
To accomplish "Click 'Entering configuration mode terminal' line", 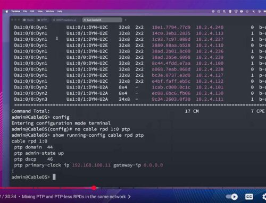I will coord(61,123).
